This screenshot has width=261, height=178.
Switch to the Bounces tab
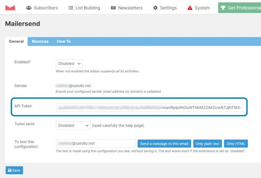point(40,41)
